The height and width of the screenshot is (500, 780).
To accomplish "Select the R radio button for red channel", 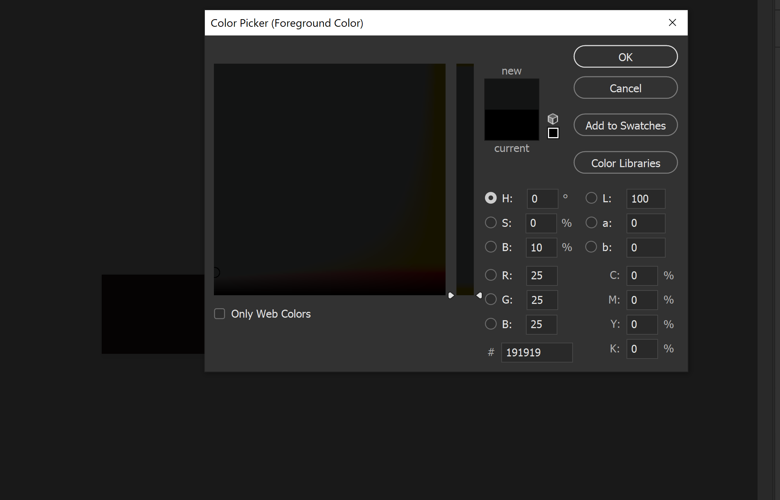I will [491, 275].
